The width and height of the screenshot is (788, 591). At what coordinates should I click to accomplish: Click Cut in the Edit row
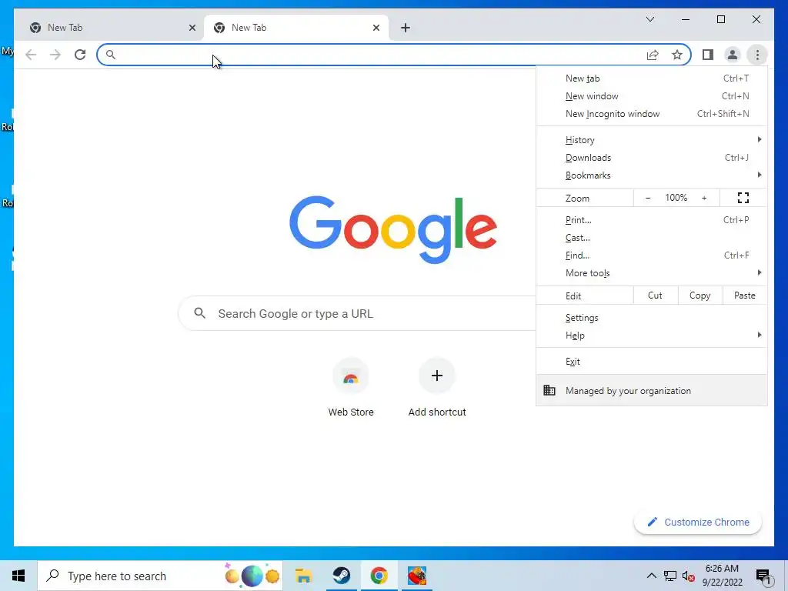(656, 295)
